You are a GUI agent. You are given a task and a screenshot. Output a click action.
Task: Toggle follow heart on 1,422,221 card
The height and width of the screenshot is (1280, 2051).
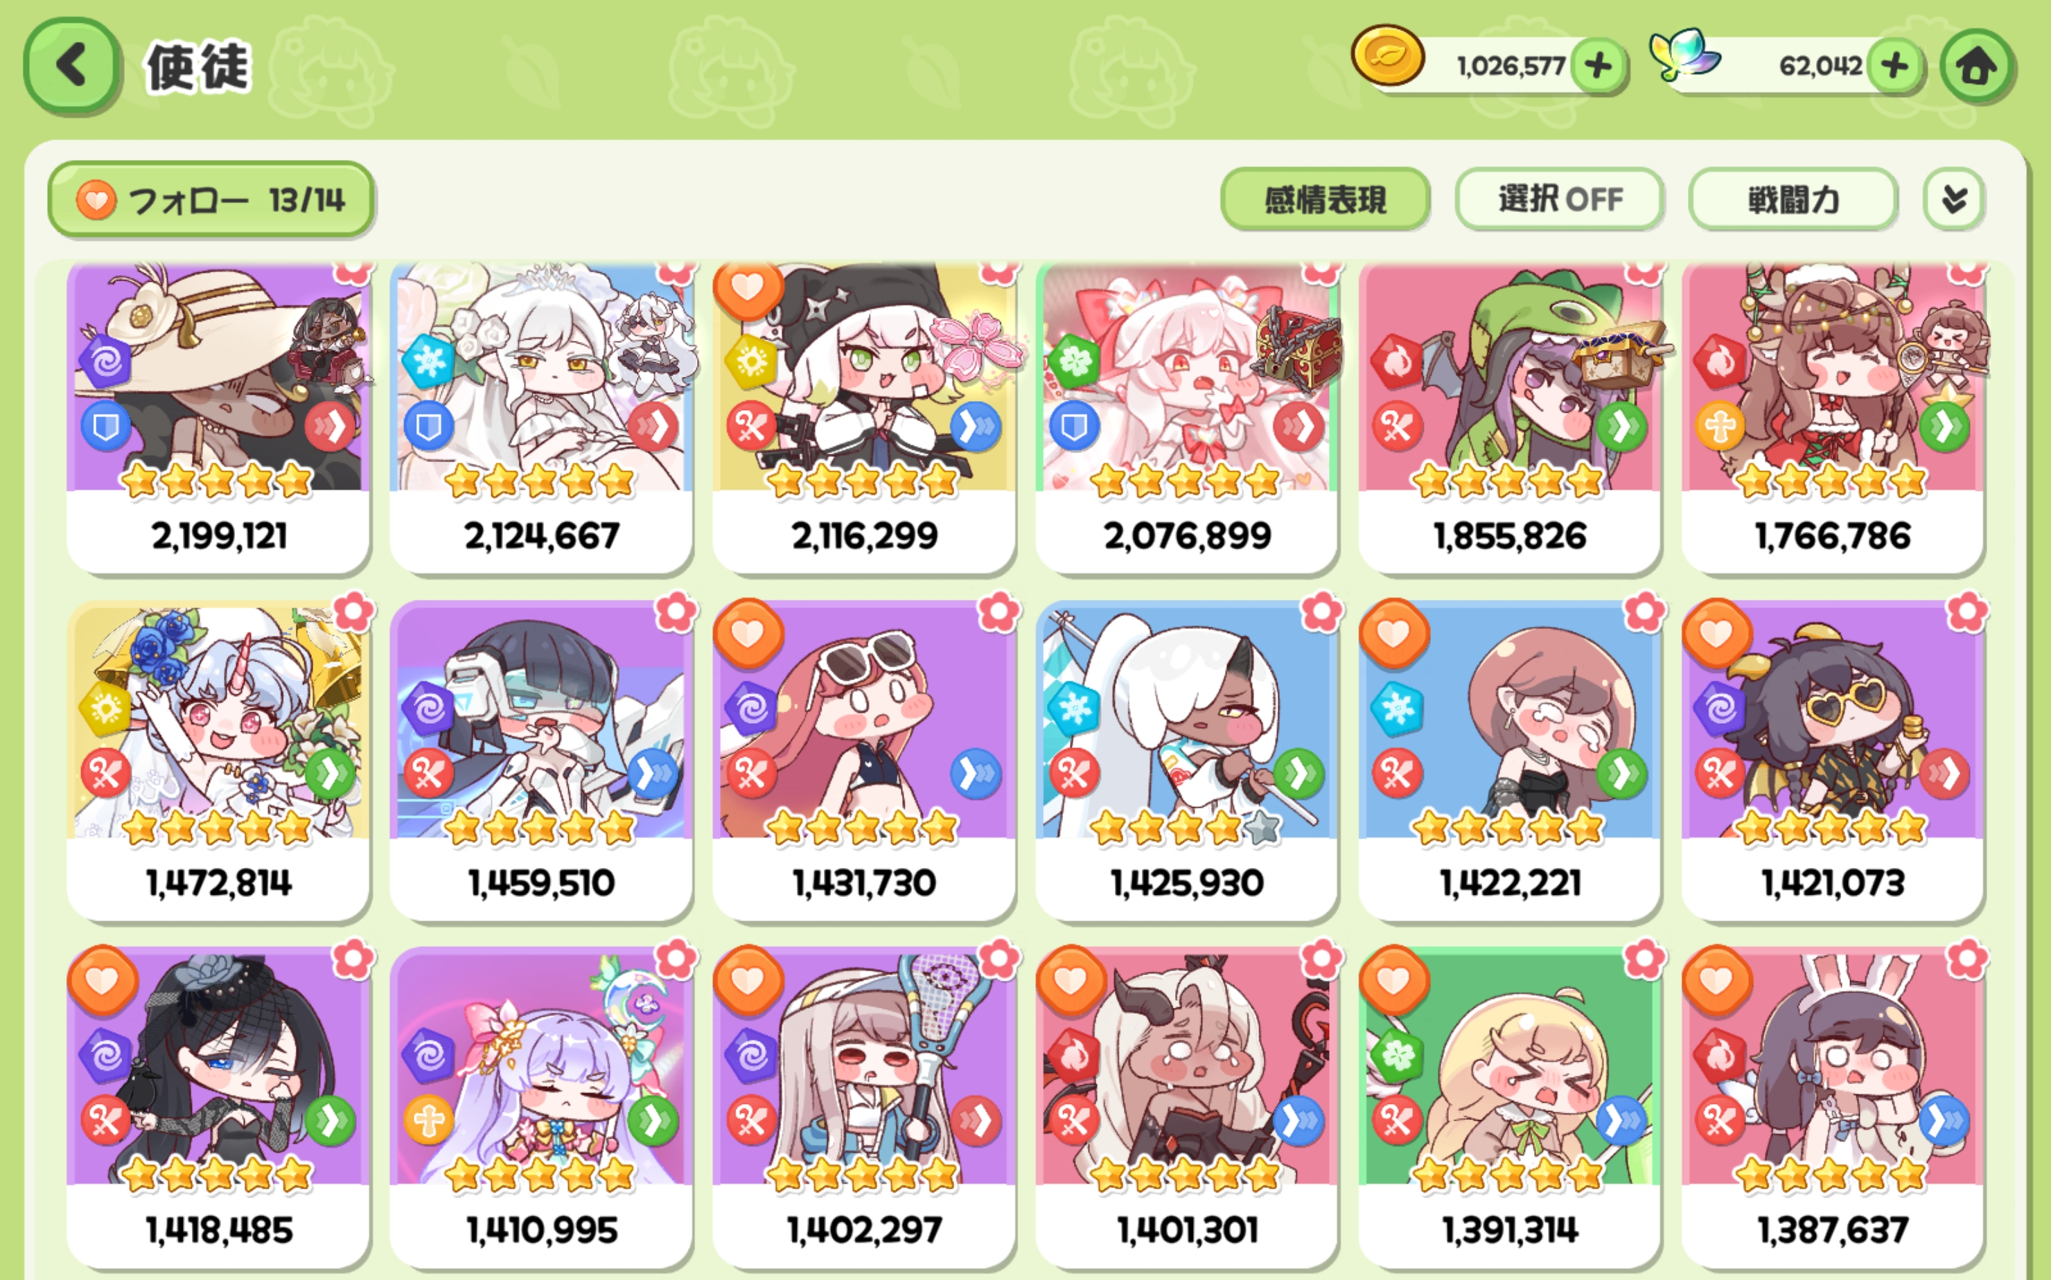pos(1394,634)
